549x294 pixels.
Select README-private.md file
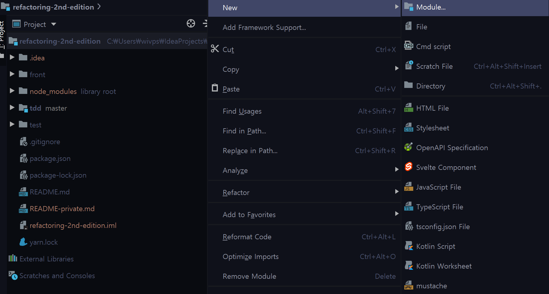pos(62,209)
